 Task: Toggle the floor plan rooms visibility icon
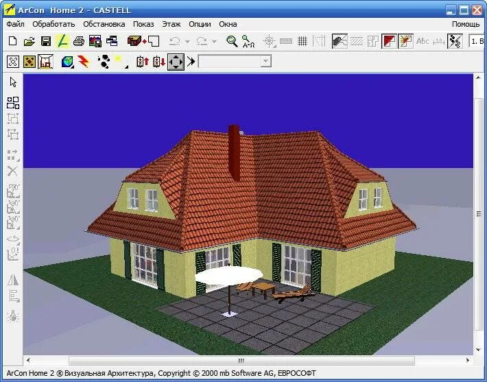[372, 41]
